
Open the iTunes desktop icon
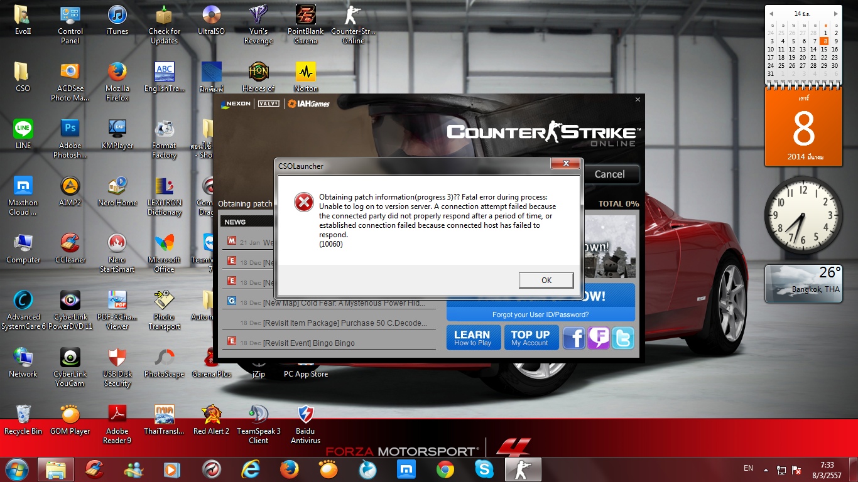click(117, 20)
